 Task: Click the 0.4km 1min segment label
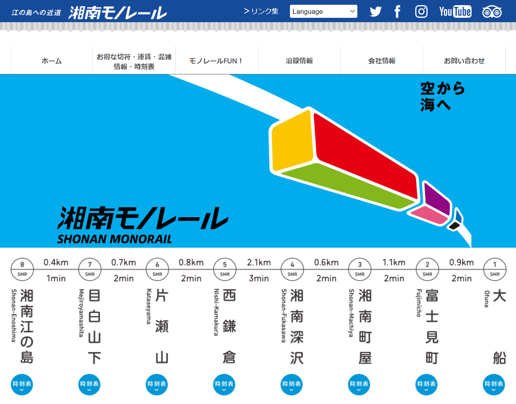coord(56,270)
